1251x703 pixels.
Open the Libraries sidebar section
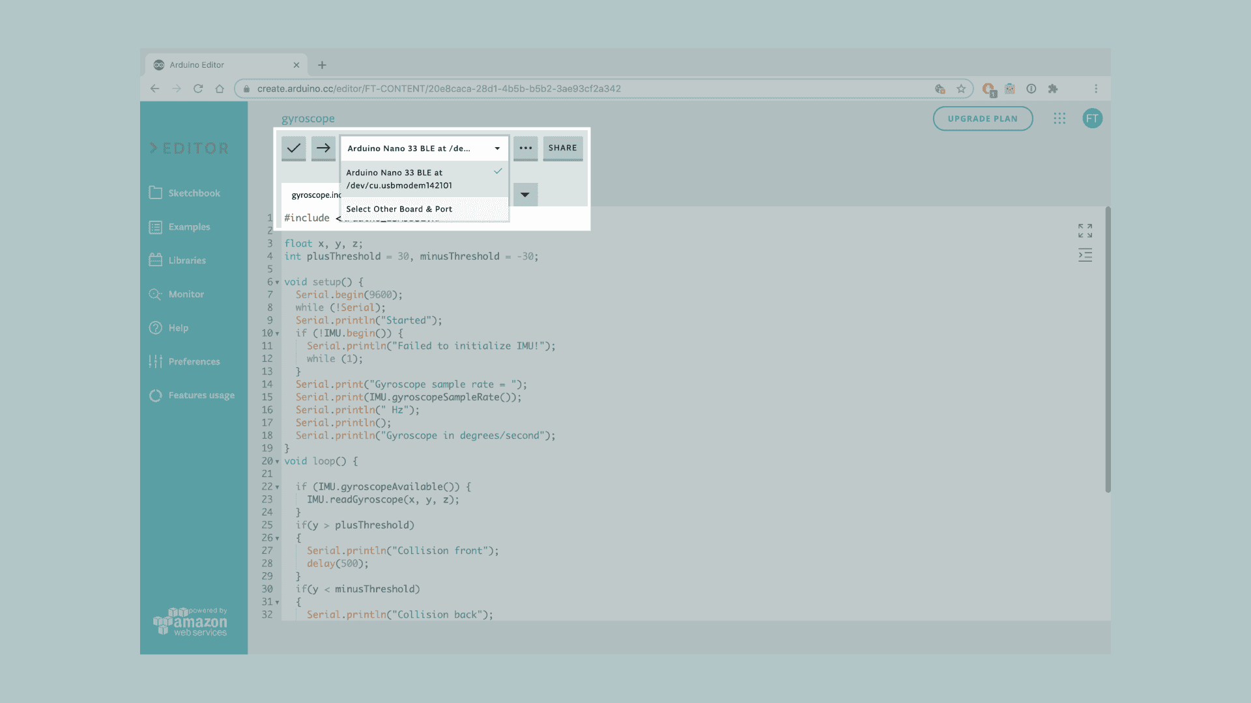[x=186, y=260]
